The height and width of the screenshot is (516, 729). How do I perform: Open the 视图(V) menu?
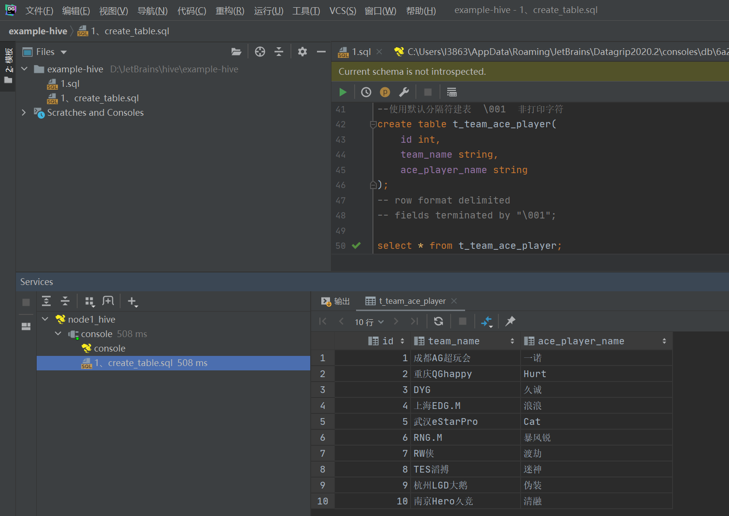click(x=113, y=11)
